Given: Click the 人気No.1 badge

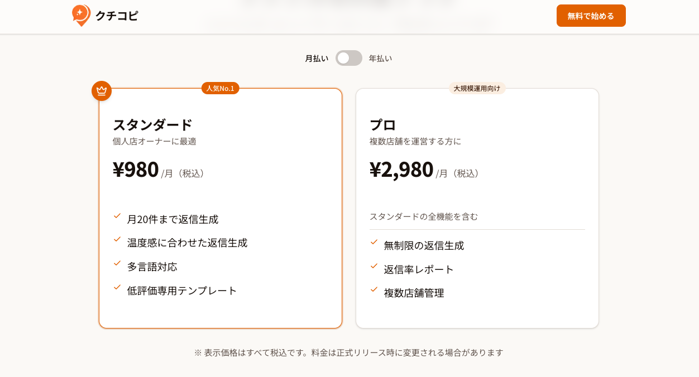Looking at the screenshot, I should (x=220, y=88).
